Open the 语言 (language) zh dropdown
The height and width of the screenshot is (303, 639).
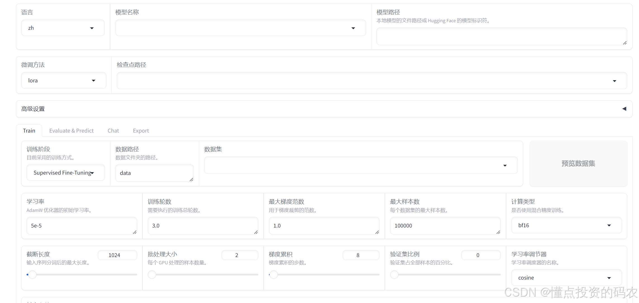tap(63, 28)
